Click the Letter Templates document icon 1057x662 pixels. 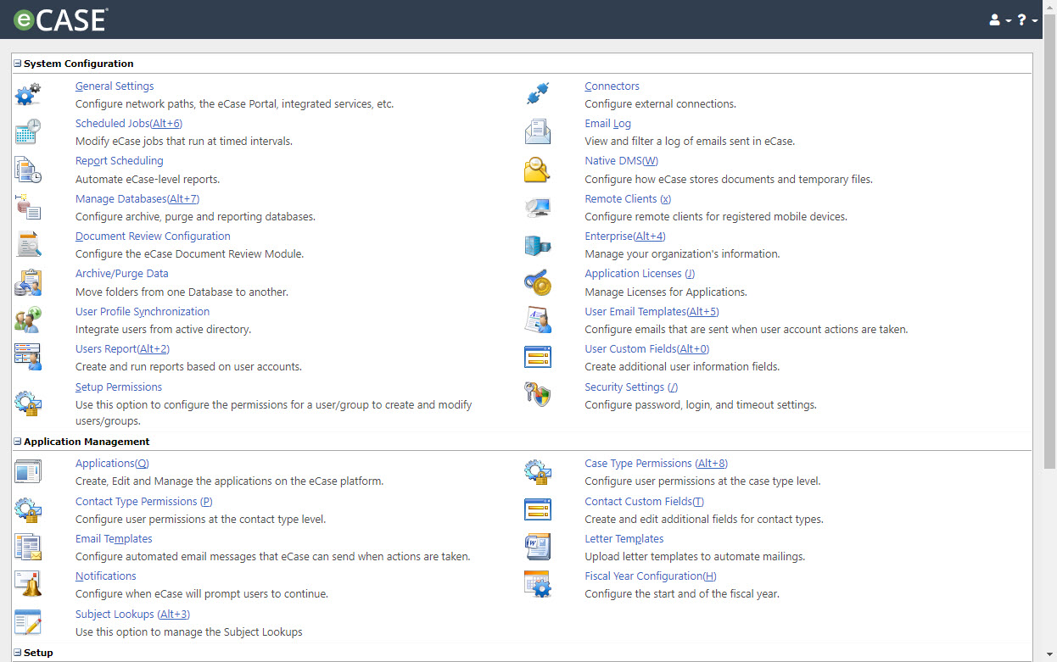(x=538, y=547)
